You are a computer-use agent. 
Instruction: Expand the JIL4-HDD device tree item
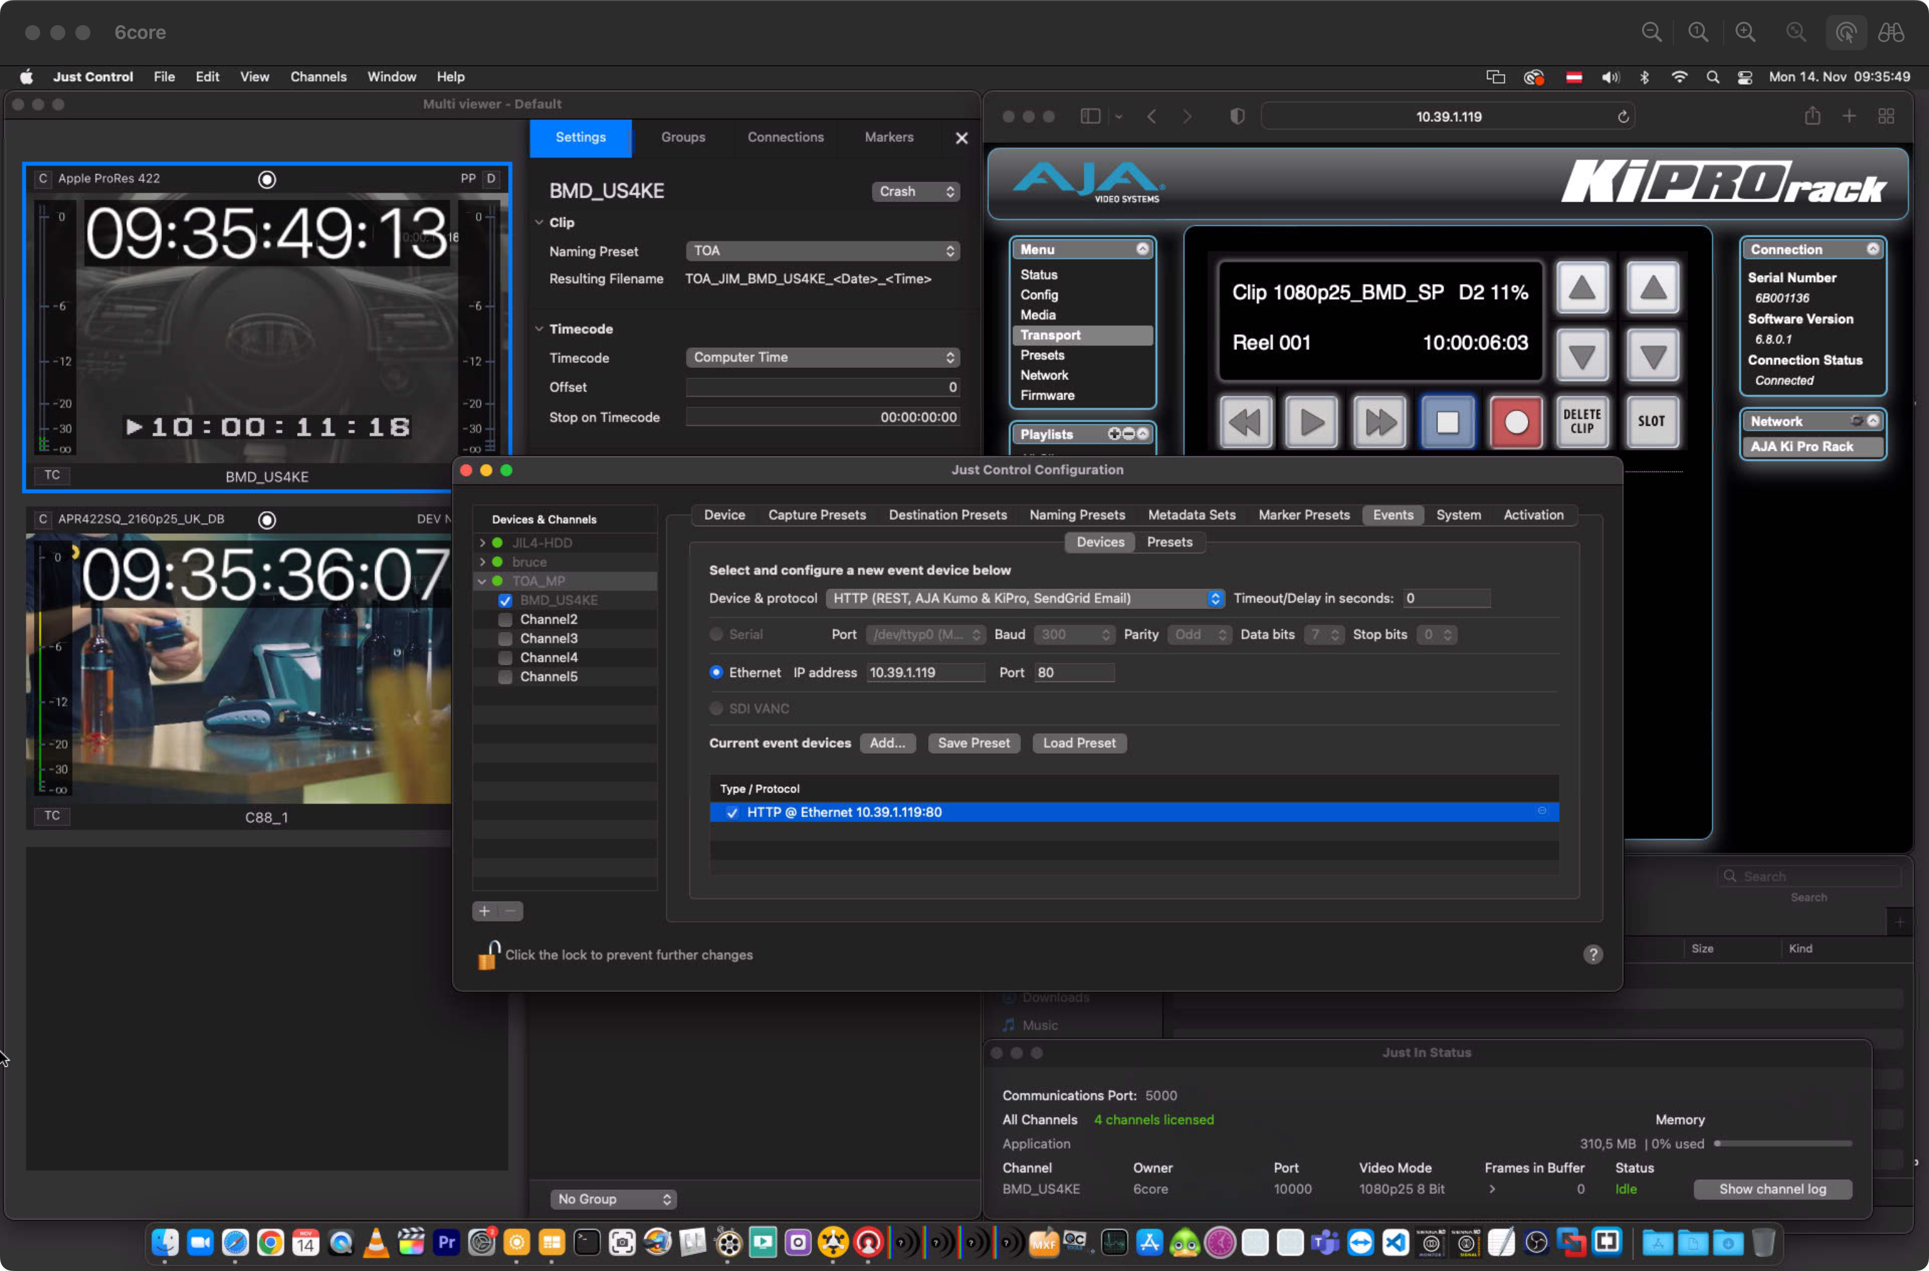482,543
